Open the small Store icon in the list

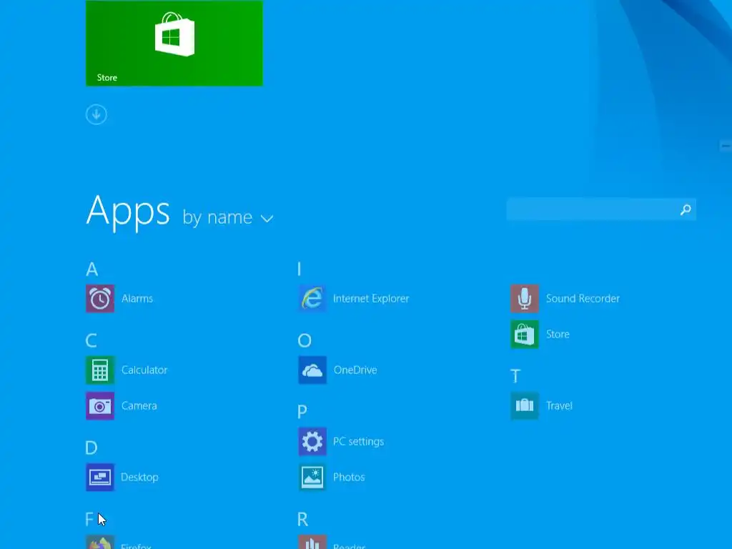point(525,335)
